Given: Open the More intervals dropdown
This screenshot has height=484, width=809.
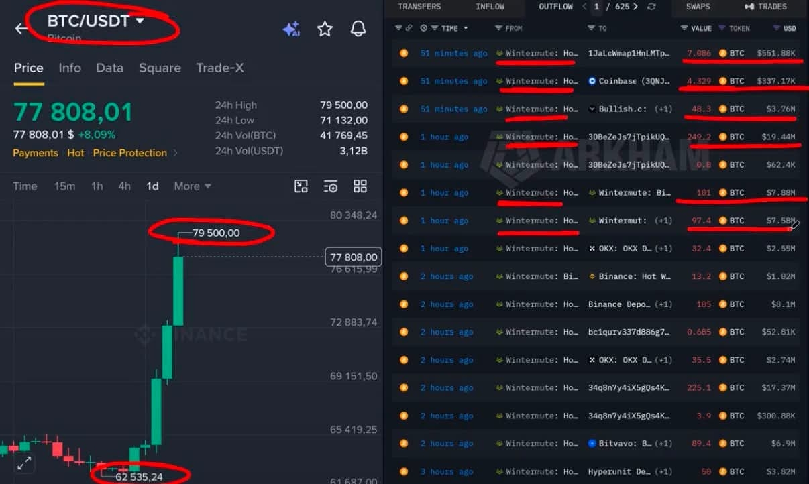Looking at the screenshot, I should click(193, 186).
